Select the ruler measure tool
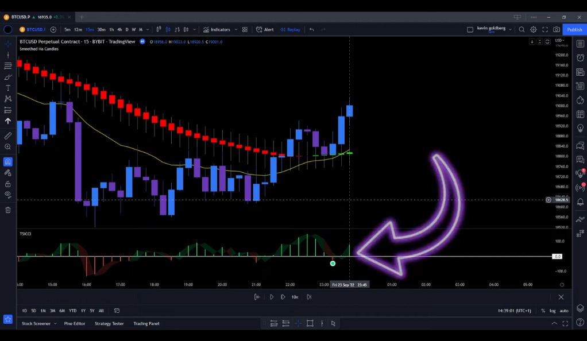Viewport: 587px width, 341px height. tap(8, 135)
